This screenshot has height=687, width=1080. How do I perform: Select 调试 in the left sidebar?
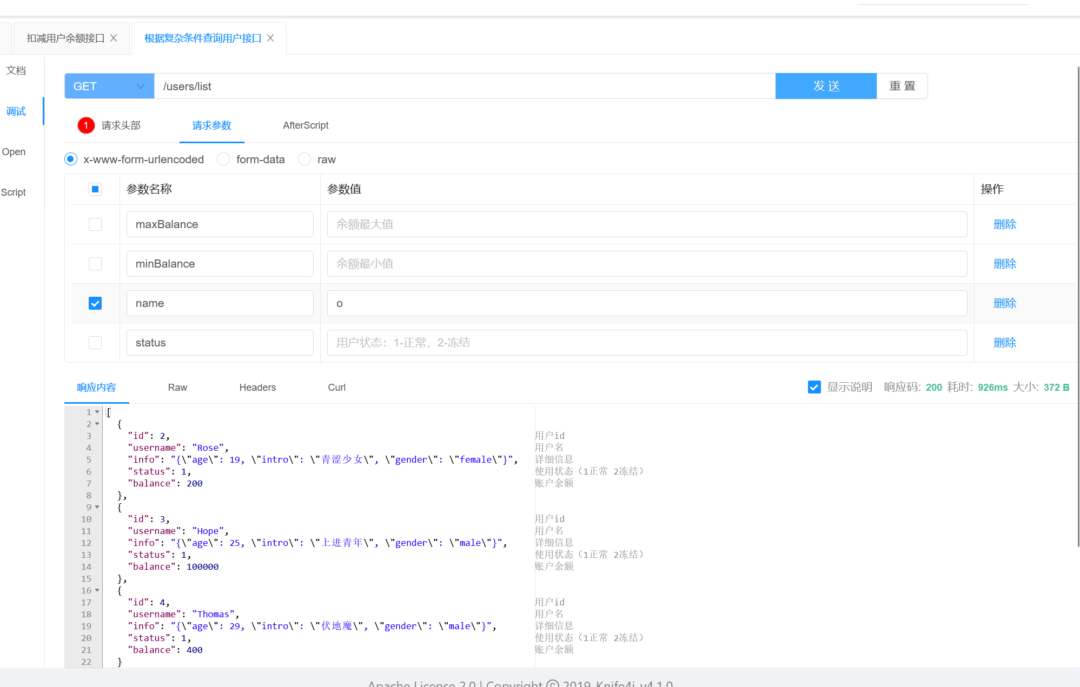coord(16,111)
